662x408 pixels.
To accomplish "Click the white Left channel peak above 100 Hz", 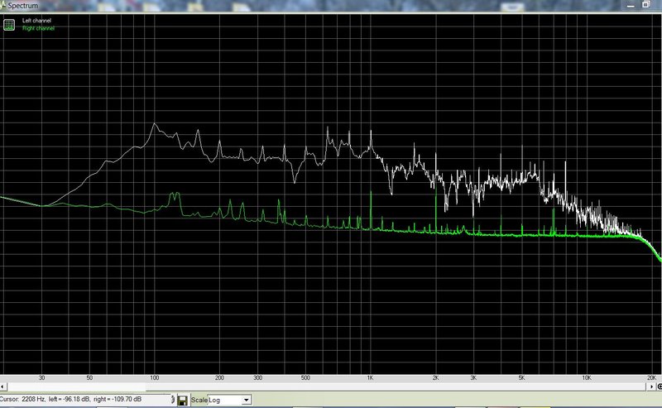I will pos(155,124).
